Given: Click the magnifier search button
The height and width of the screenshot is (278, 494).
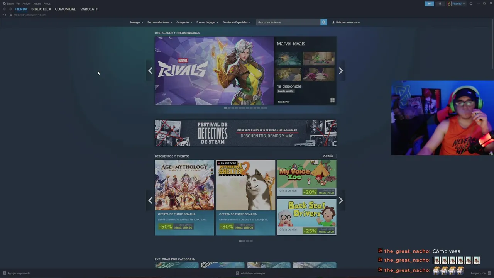Looking at the screenshot, I should (x=324, y=22).
